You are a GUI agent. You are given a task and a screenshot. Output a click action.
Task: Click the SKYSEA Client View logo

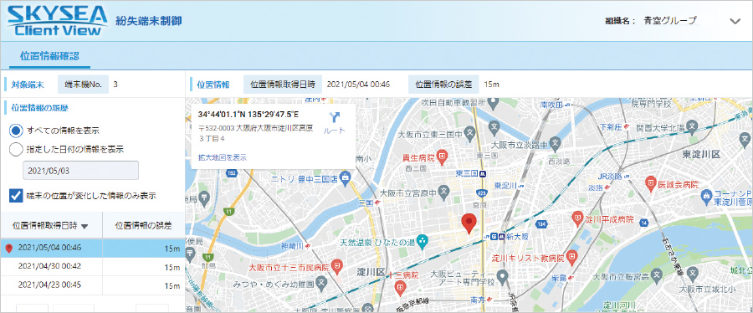(57, 21)
